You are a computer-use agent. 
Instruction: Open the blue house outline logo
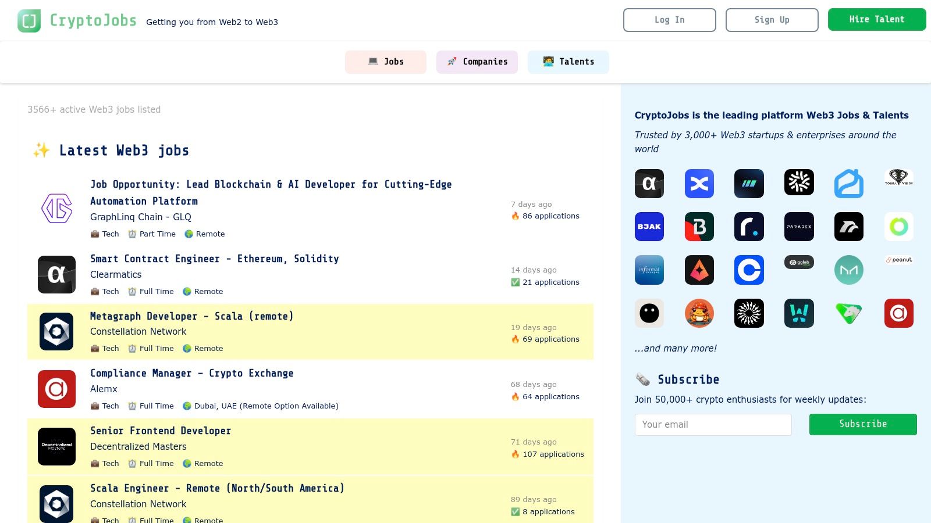[849, 184]
